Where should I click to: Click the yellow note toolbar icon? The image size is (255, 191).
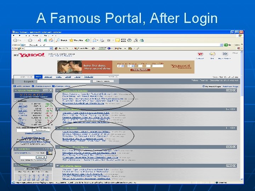click(x=118, y=40)
